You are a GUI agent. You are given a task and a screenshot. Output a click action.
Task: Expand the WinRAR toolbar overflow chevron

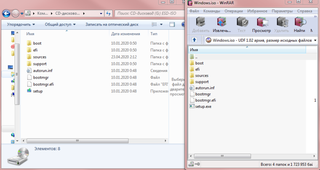(x=315, y=16)
